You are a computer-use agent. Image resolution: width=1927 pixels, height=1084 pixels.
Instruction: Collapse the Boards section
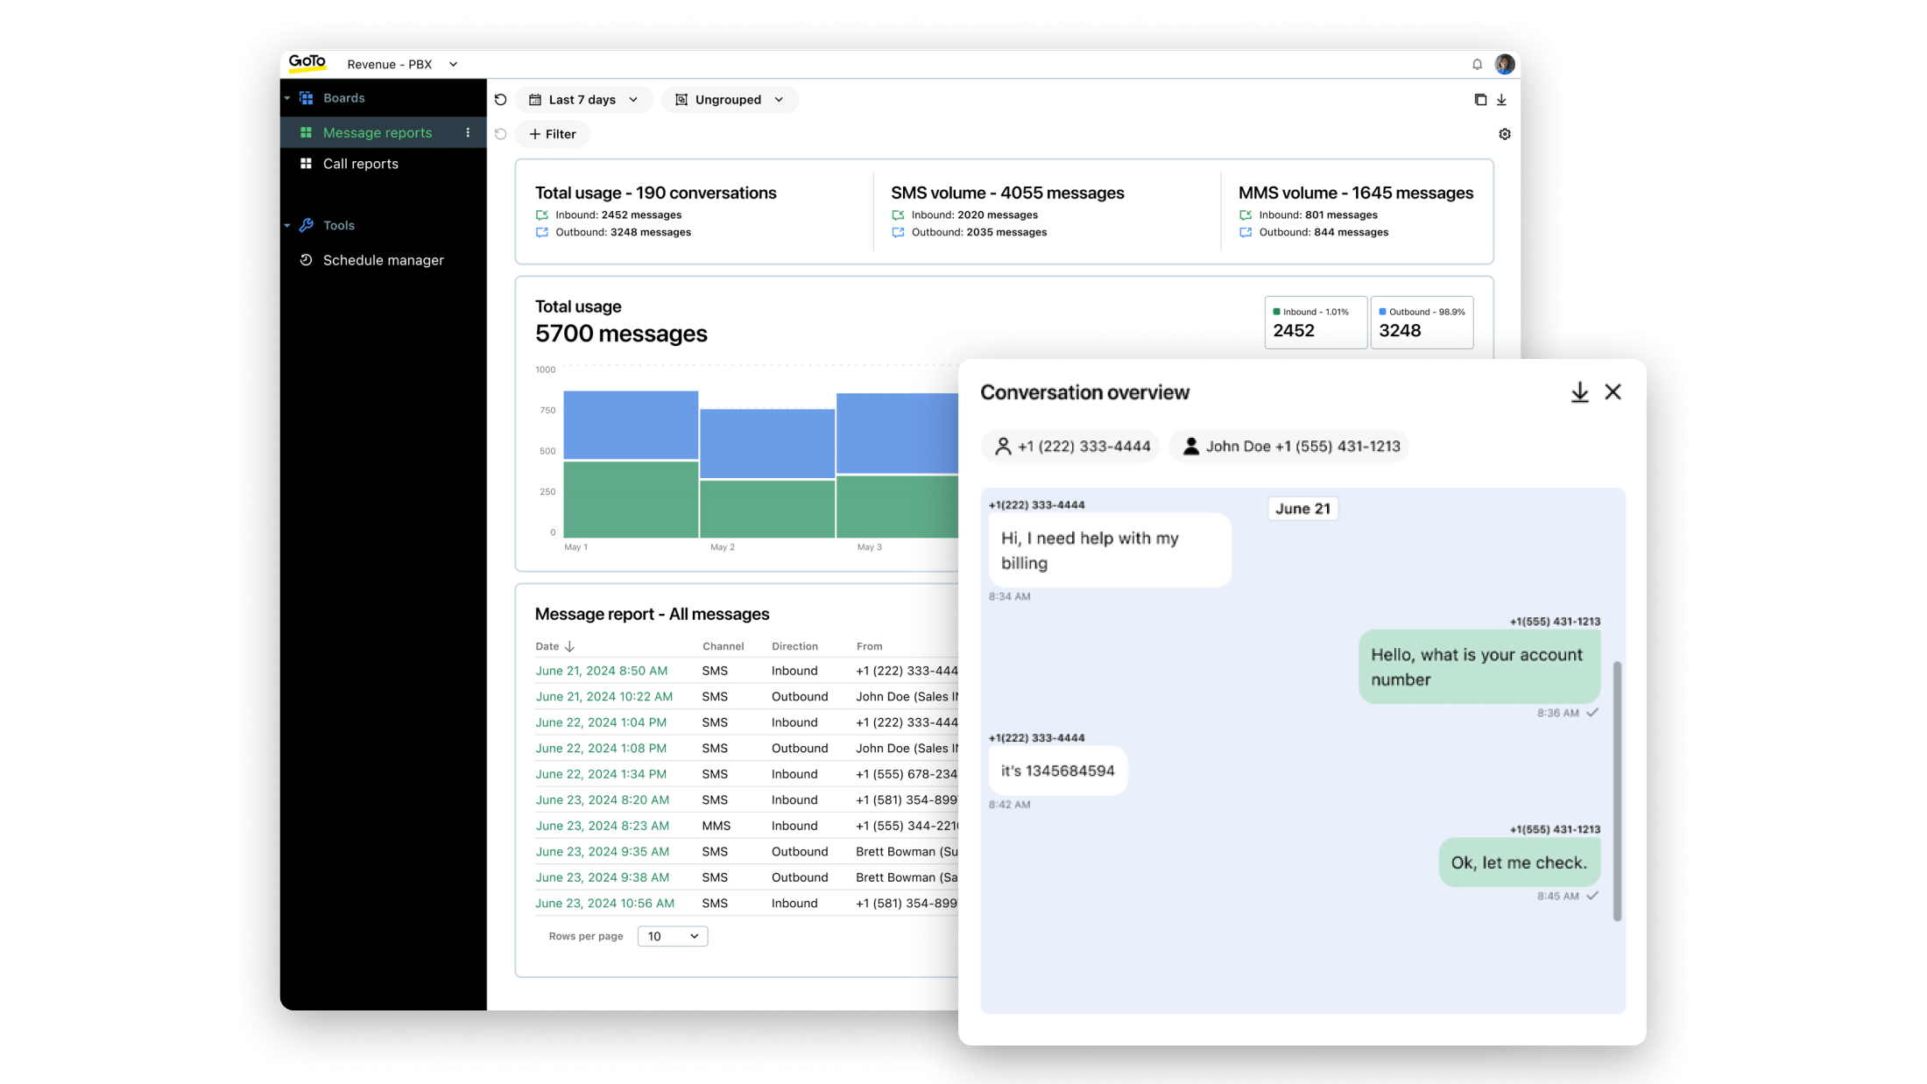coord(286,97)
